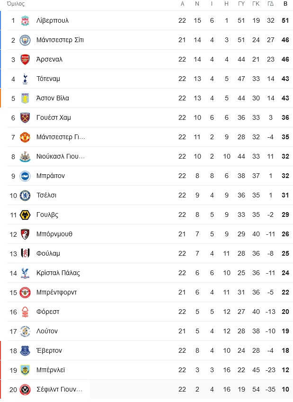293x402 pixels.
Task: Select the Κρίσταλ Πάλας team name
Action: [58, 273]
